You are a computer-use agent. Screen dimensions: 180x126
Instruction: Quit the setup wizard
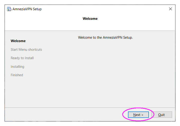tap(161, 115)
